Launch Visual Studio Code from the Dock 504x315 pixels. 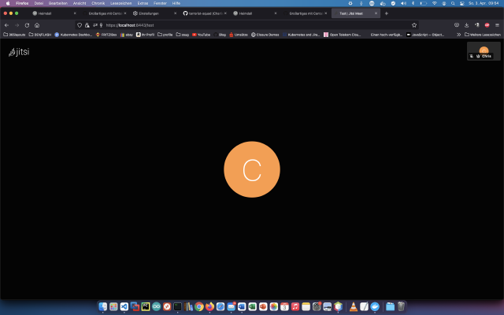click(124, 306)
